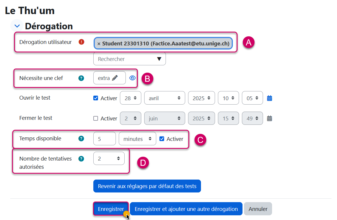The height and width of the screenshot is (220, 337).
Task: Open the allowed attempts dropdown showing 2
Action: pyautogui.click(x=109, y=158)
